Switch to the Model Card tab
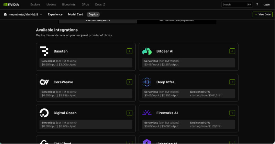 [x=75, y=14]
